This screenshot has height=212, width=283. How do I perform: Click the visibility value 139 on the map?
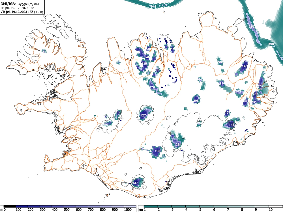(144, 63)
